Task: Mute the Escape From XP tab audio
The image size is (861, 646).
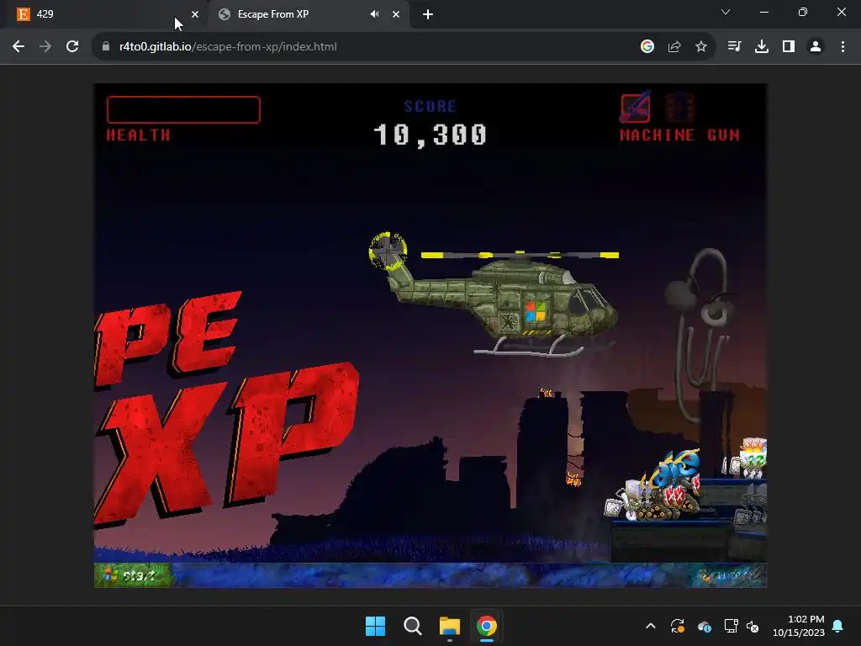Action: (374, 14)
